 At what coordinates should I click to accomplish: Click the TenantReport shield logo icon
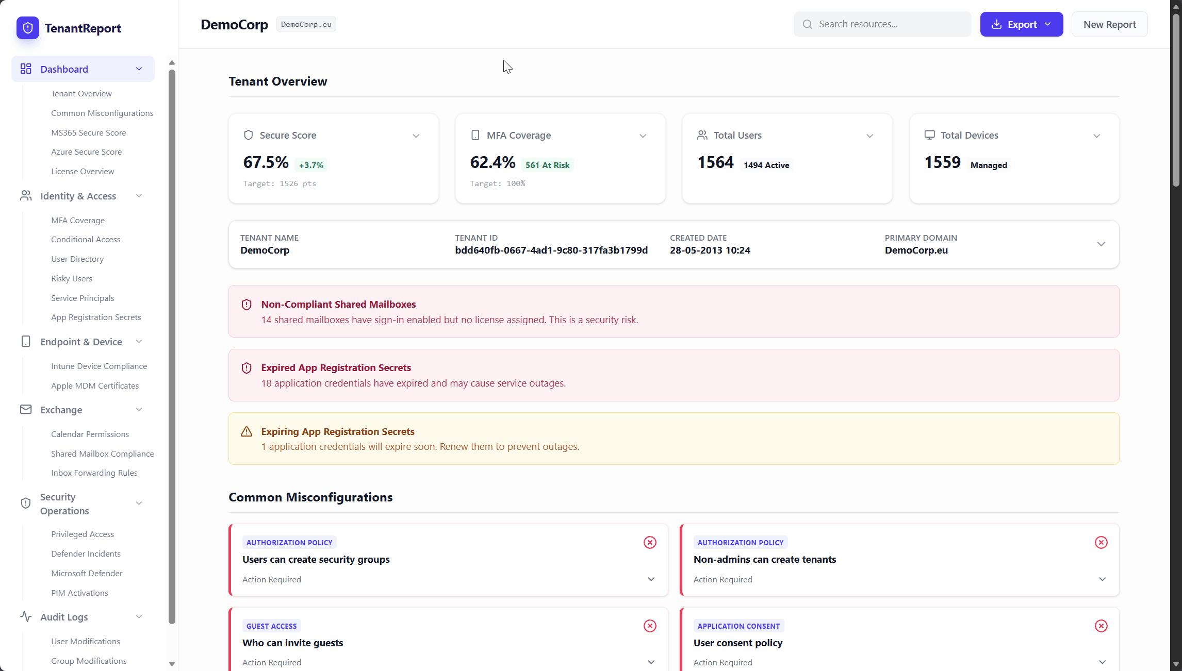pyautogui.click(x=28, y=28)
